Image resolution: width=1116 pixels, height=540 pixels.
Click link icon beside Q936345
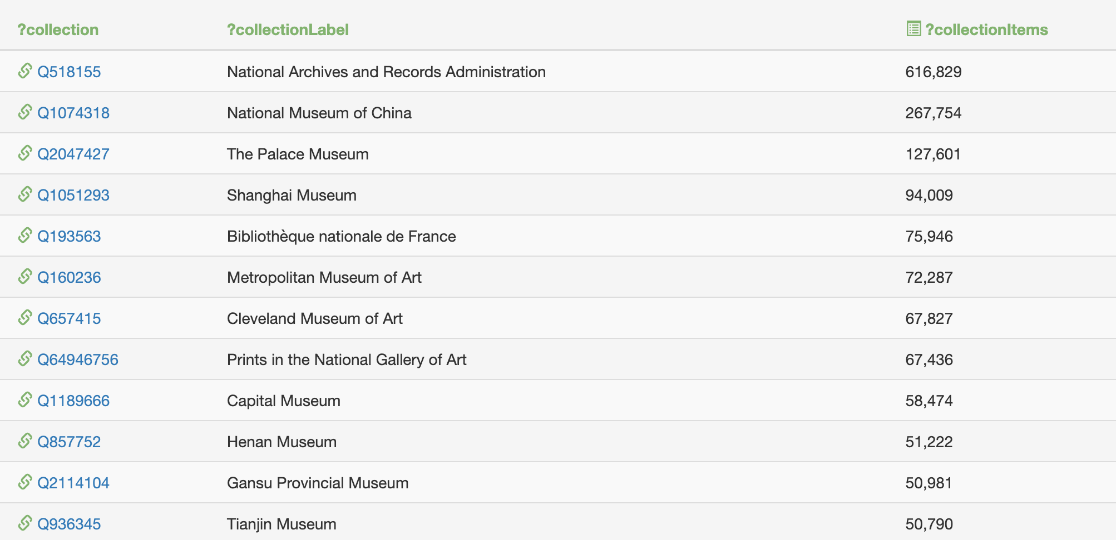[25, 523]
